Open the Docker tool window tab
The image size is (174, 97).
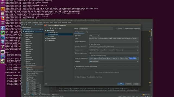(x=34, y=95)
